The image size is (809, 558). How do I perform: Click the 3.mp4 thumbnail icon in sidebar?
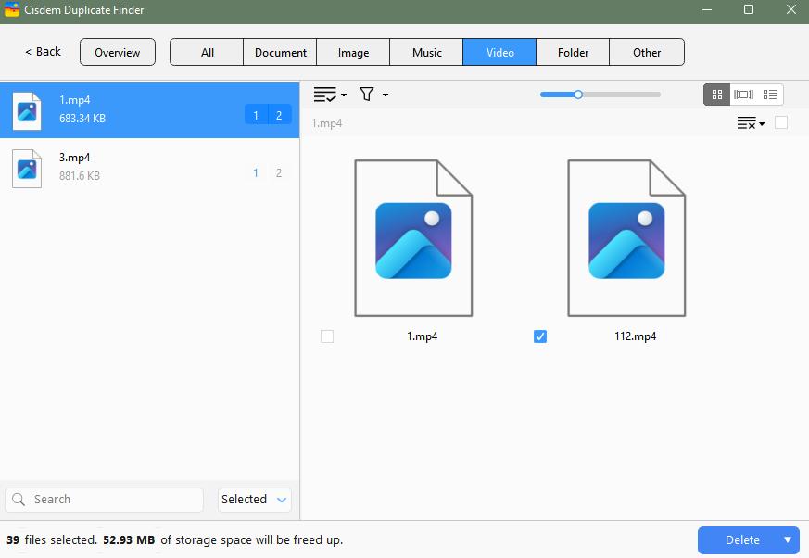tap(27, 168)
